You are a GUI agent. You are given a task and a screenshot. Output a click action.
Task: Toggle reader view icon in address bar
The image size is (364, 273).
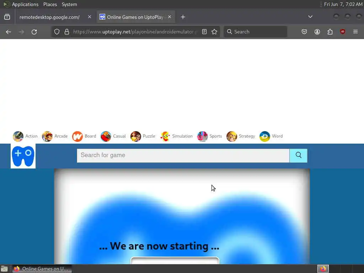tap(204, 32)
